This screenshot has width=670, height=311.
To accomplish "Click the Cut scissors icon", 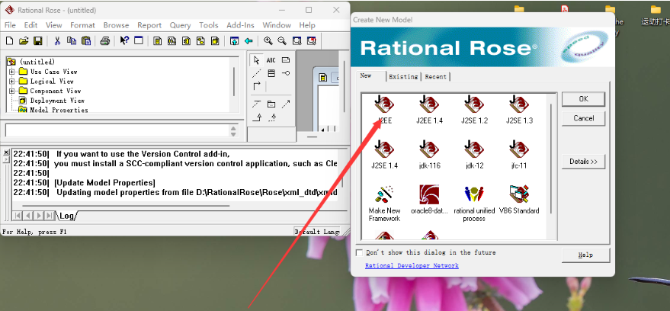I will [57, 41].
